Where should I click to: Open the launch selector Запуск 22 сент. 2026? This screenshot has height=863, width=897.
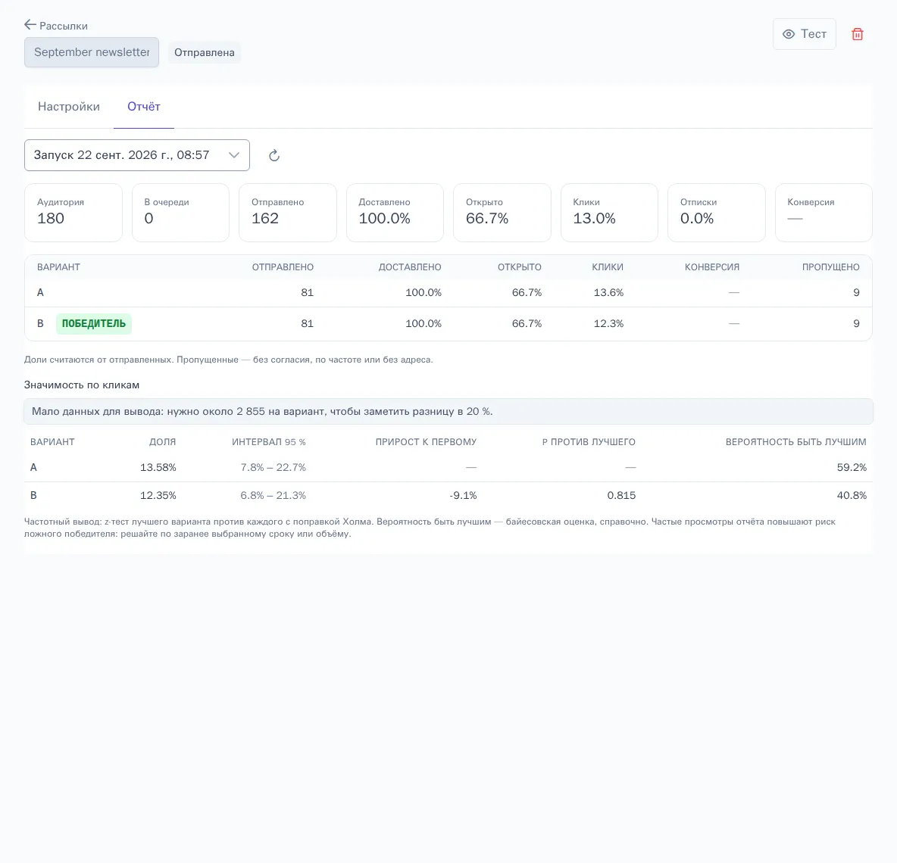pyautogui.click(x=136, y=155)
